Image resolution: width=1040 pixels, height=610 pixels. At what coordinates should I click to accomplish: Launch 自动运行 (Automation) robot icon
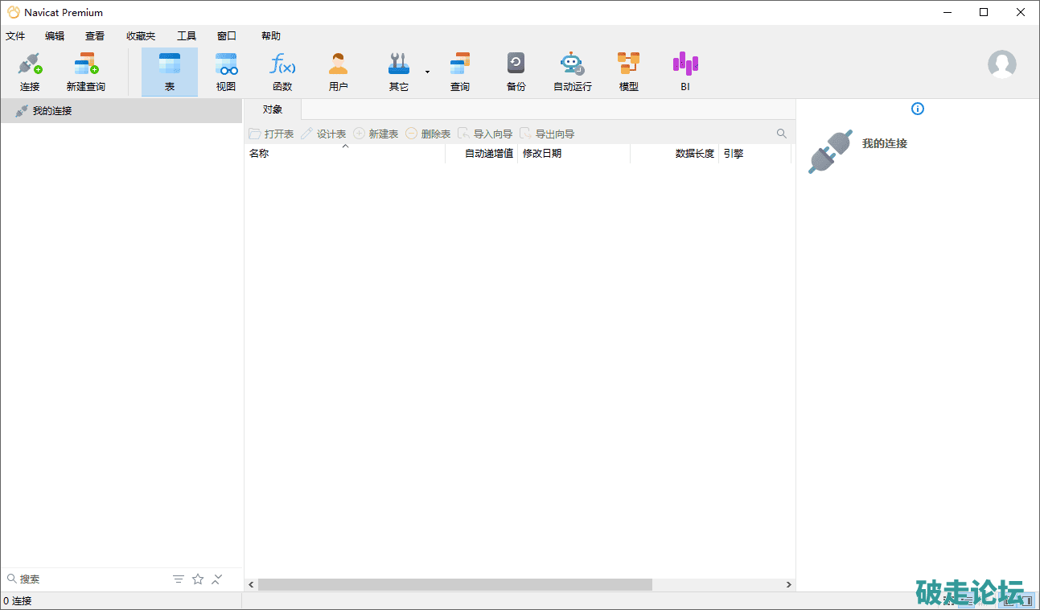(572, 72)
